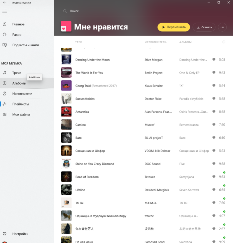Go back with the back arrow

[4, 2]
